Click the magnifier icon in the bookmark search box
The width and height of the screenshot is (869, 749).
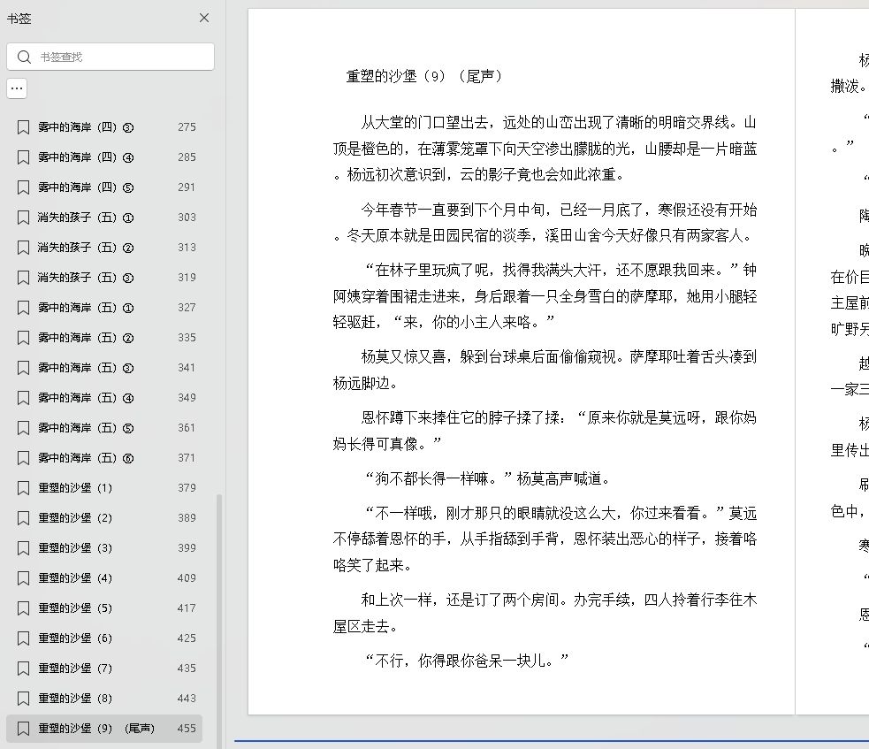pyautogui.click(x=24, y=57)
